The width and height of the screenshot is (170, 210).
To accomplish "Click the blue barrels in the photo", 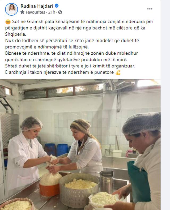I will click(56, 150).
